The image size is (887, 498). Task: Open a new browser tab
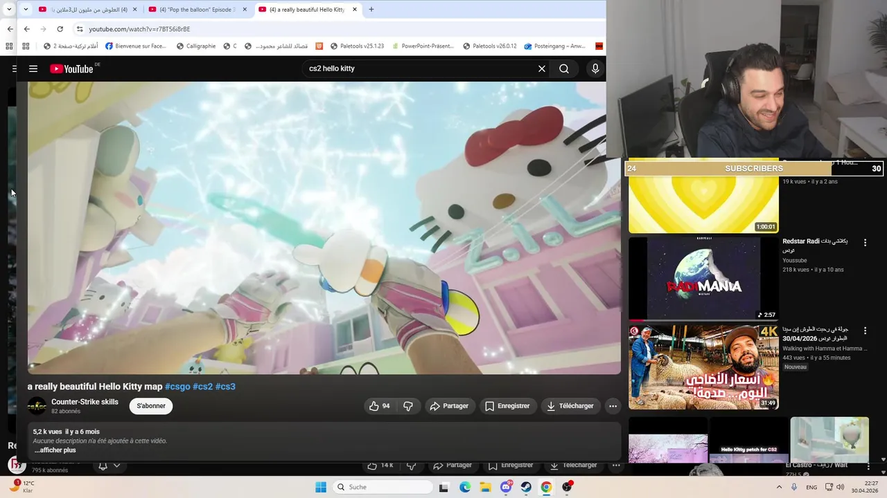coord(371,10)
